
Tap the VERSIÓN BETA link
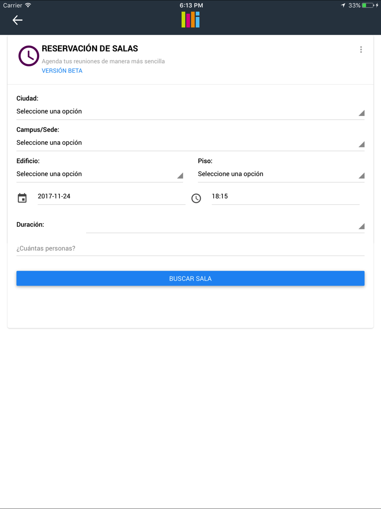[x=62, y=71]
